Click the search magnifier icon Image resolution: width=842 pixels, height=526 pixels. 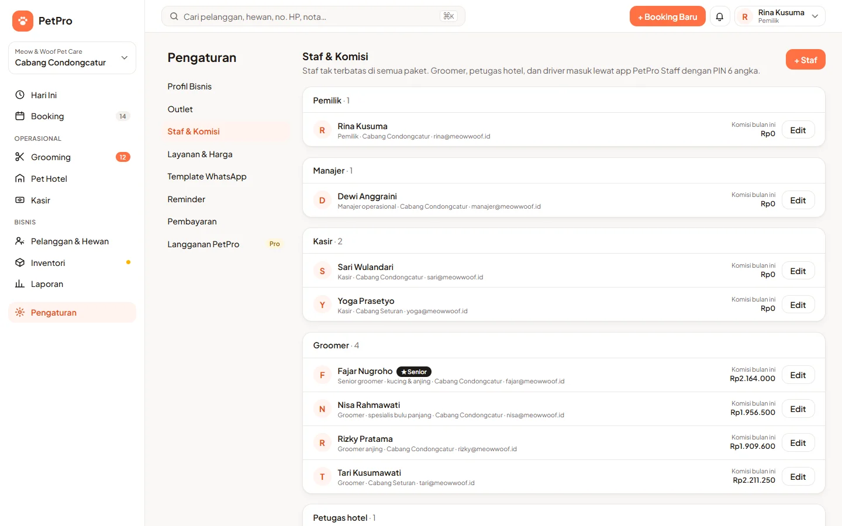(174, 16)
